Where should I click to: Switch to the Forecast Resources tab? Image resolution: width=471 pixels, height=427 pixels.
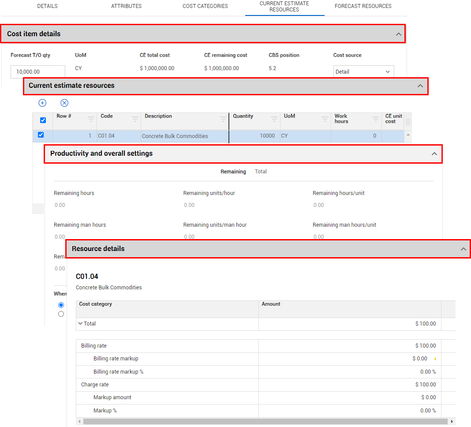point(363,6)
